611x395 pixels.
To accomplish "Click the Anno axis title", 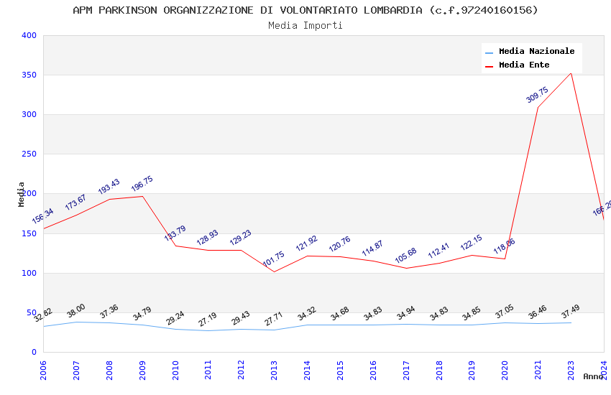I will [x=593, y=376].
